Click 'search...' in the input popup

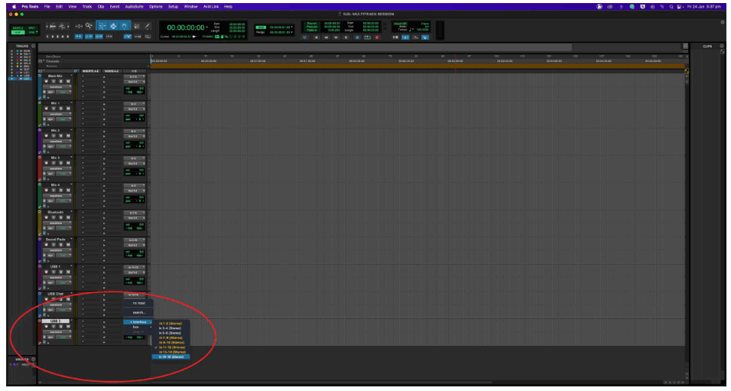tap(138, 313)
